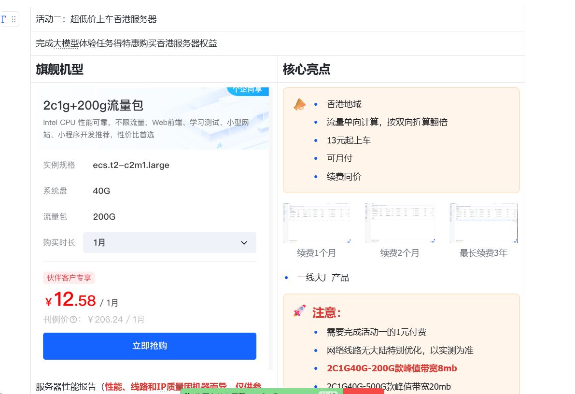Image resolution: width=575 pixels, height=394 pixels.
Task: Select the 旗舰机型 column header
Action: point(59,69)
